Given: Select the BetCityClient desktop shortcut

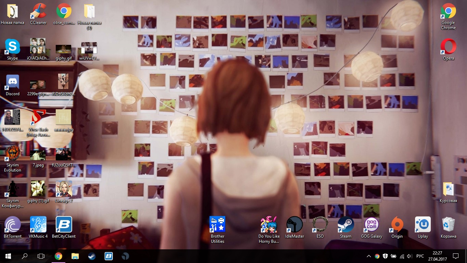Looking at the screenshot, I should (64, 227).
